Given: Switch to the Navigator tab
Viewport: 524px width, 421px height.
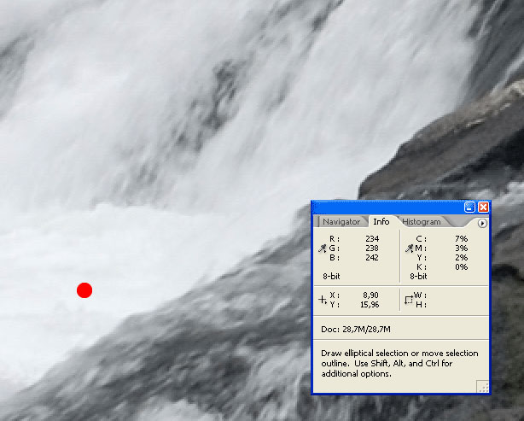Looking at the screenshot, I should (341, 222).
